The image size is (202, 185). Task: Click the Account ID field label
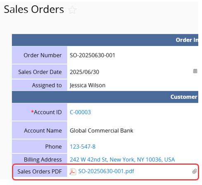[46, 112]
